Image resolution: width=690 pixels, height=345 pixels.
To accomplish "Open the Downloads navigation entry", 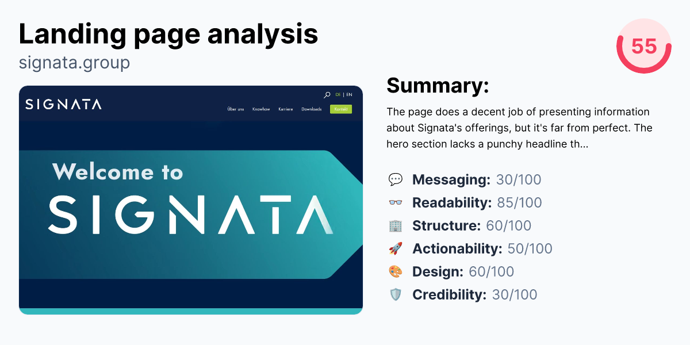I will pyautogui.click(x=311, y=109).
